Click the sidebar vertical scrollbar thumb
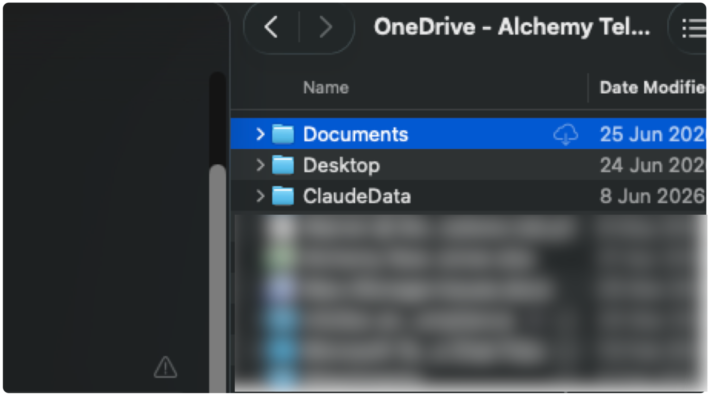 coord(218,278)
